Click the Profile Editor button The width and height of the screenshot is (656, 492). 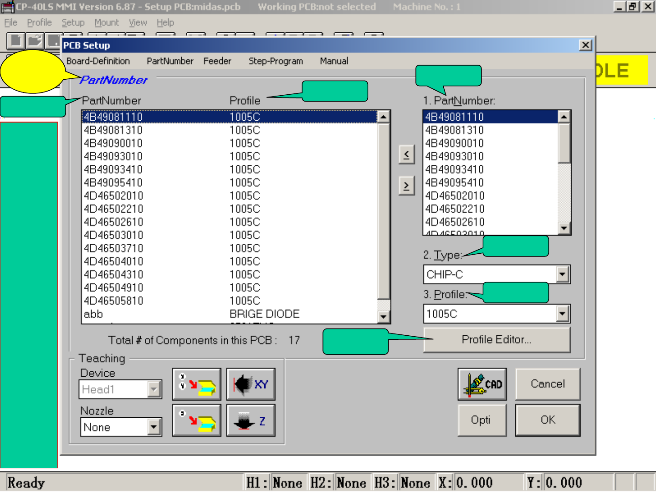pos(497,340)
